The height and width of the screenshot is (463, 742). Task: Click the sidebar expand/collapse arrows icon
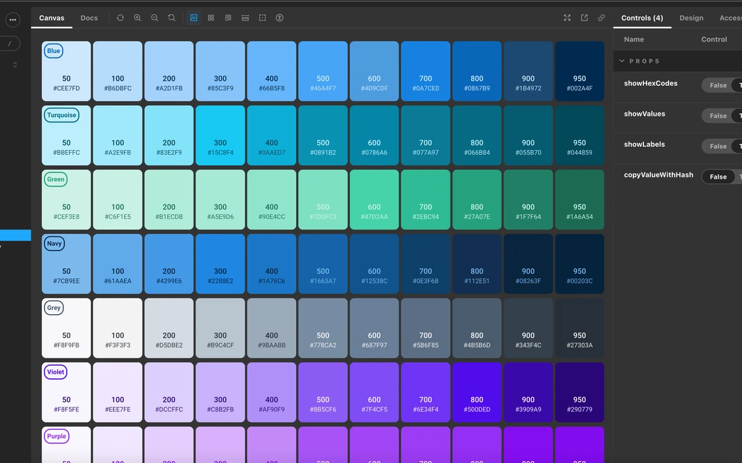(x=15, y=65)
